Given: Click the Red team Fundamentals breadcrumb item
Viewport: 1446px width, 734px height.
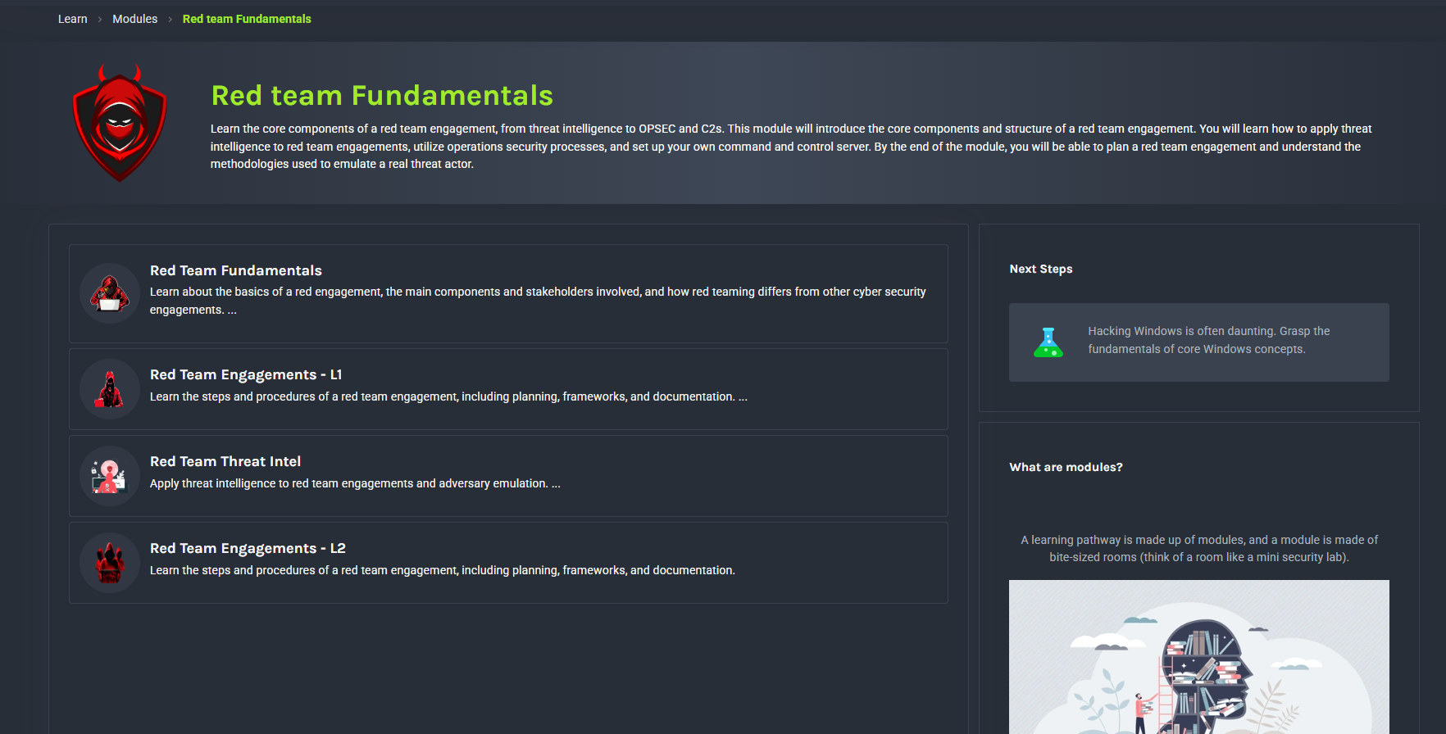Looking at the screenshot, I should [x=247, y=19].
